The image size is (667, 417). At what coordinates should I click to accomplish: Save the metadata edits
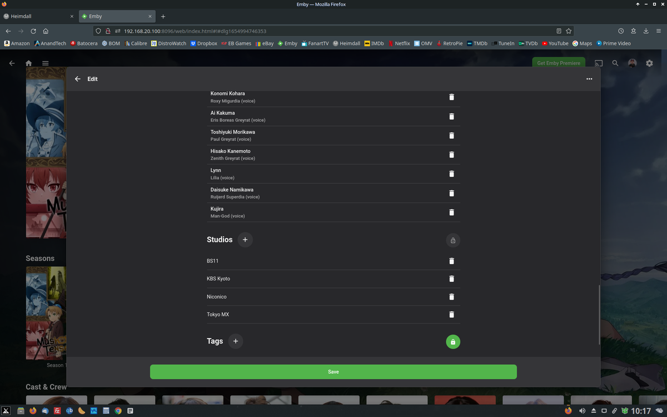click(x=333, y=371)
